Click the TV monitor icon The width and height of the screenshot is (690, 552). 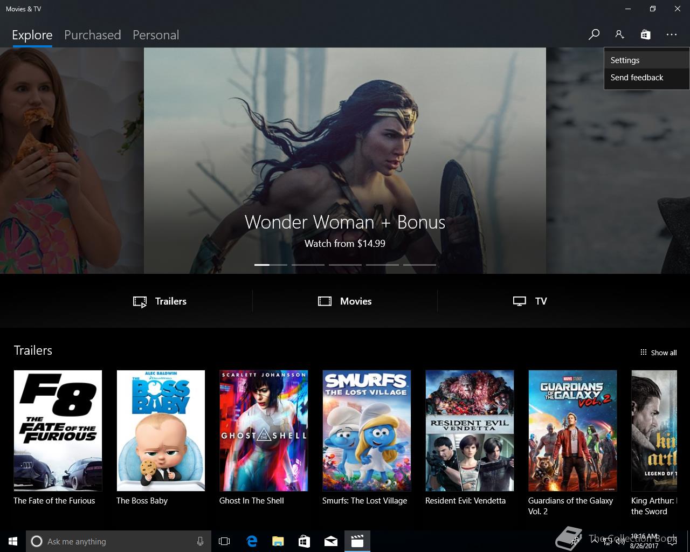click(520, 301)
